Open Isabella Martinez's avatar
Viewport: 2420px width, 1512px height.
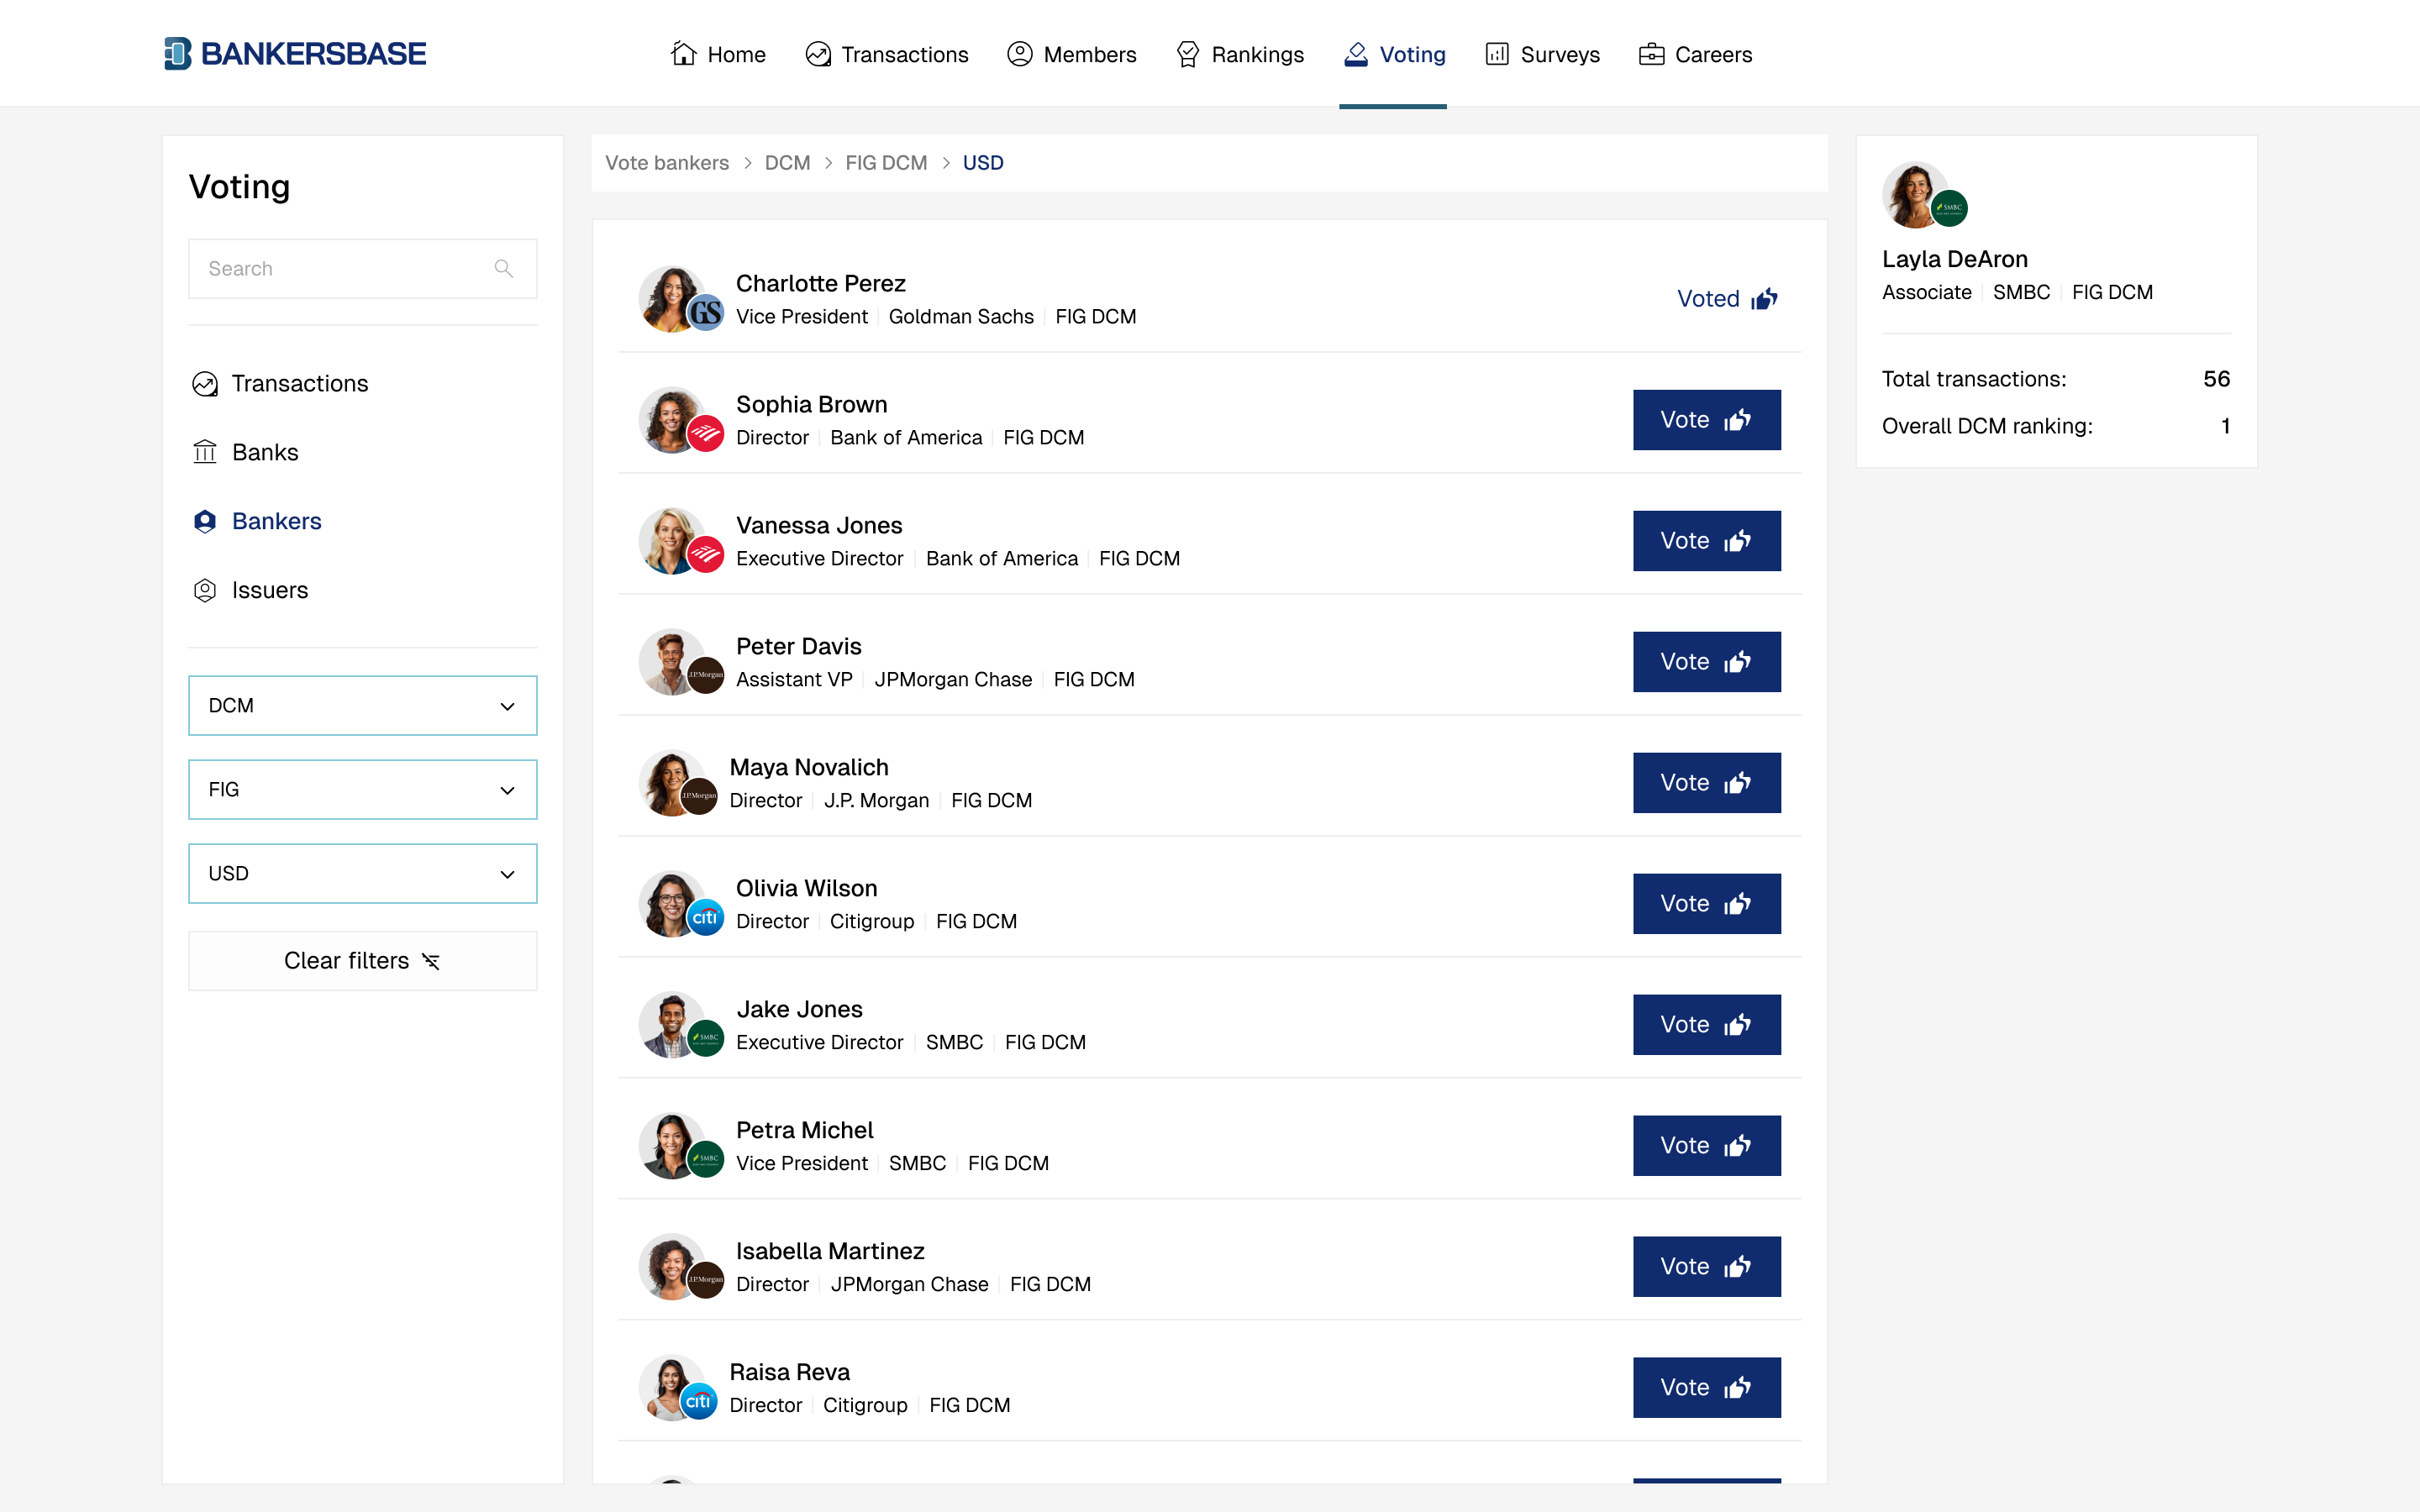[x=673, y=1267]
